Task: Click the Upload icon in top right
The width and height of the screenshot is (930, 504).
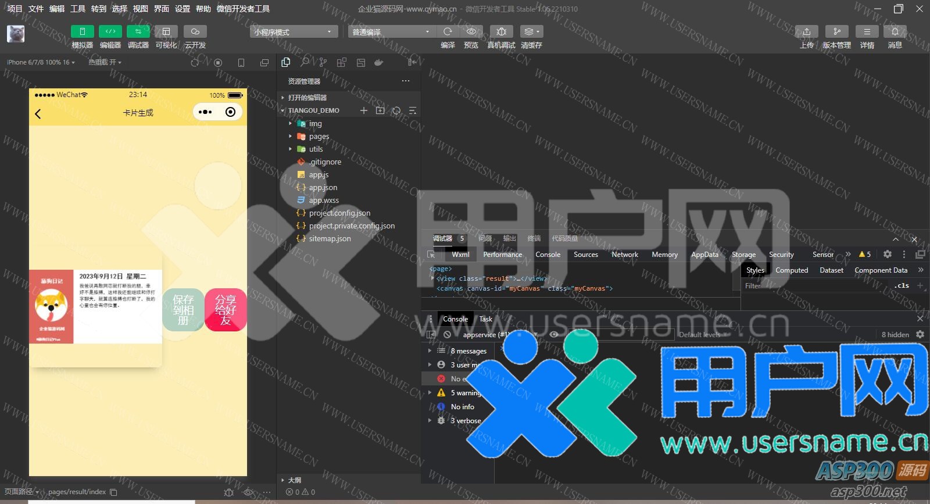Action: [806, 31]
